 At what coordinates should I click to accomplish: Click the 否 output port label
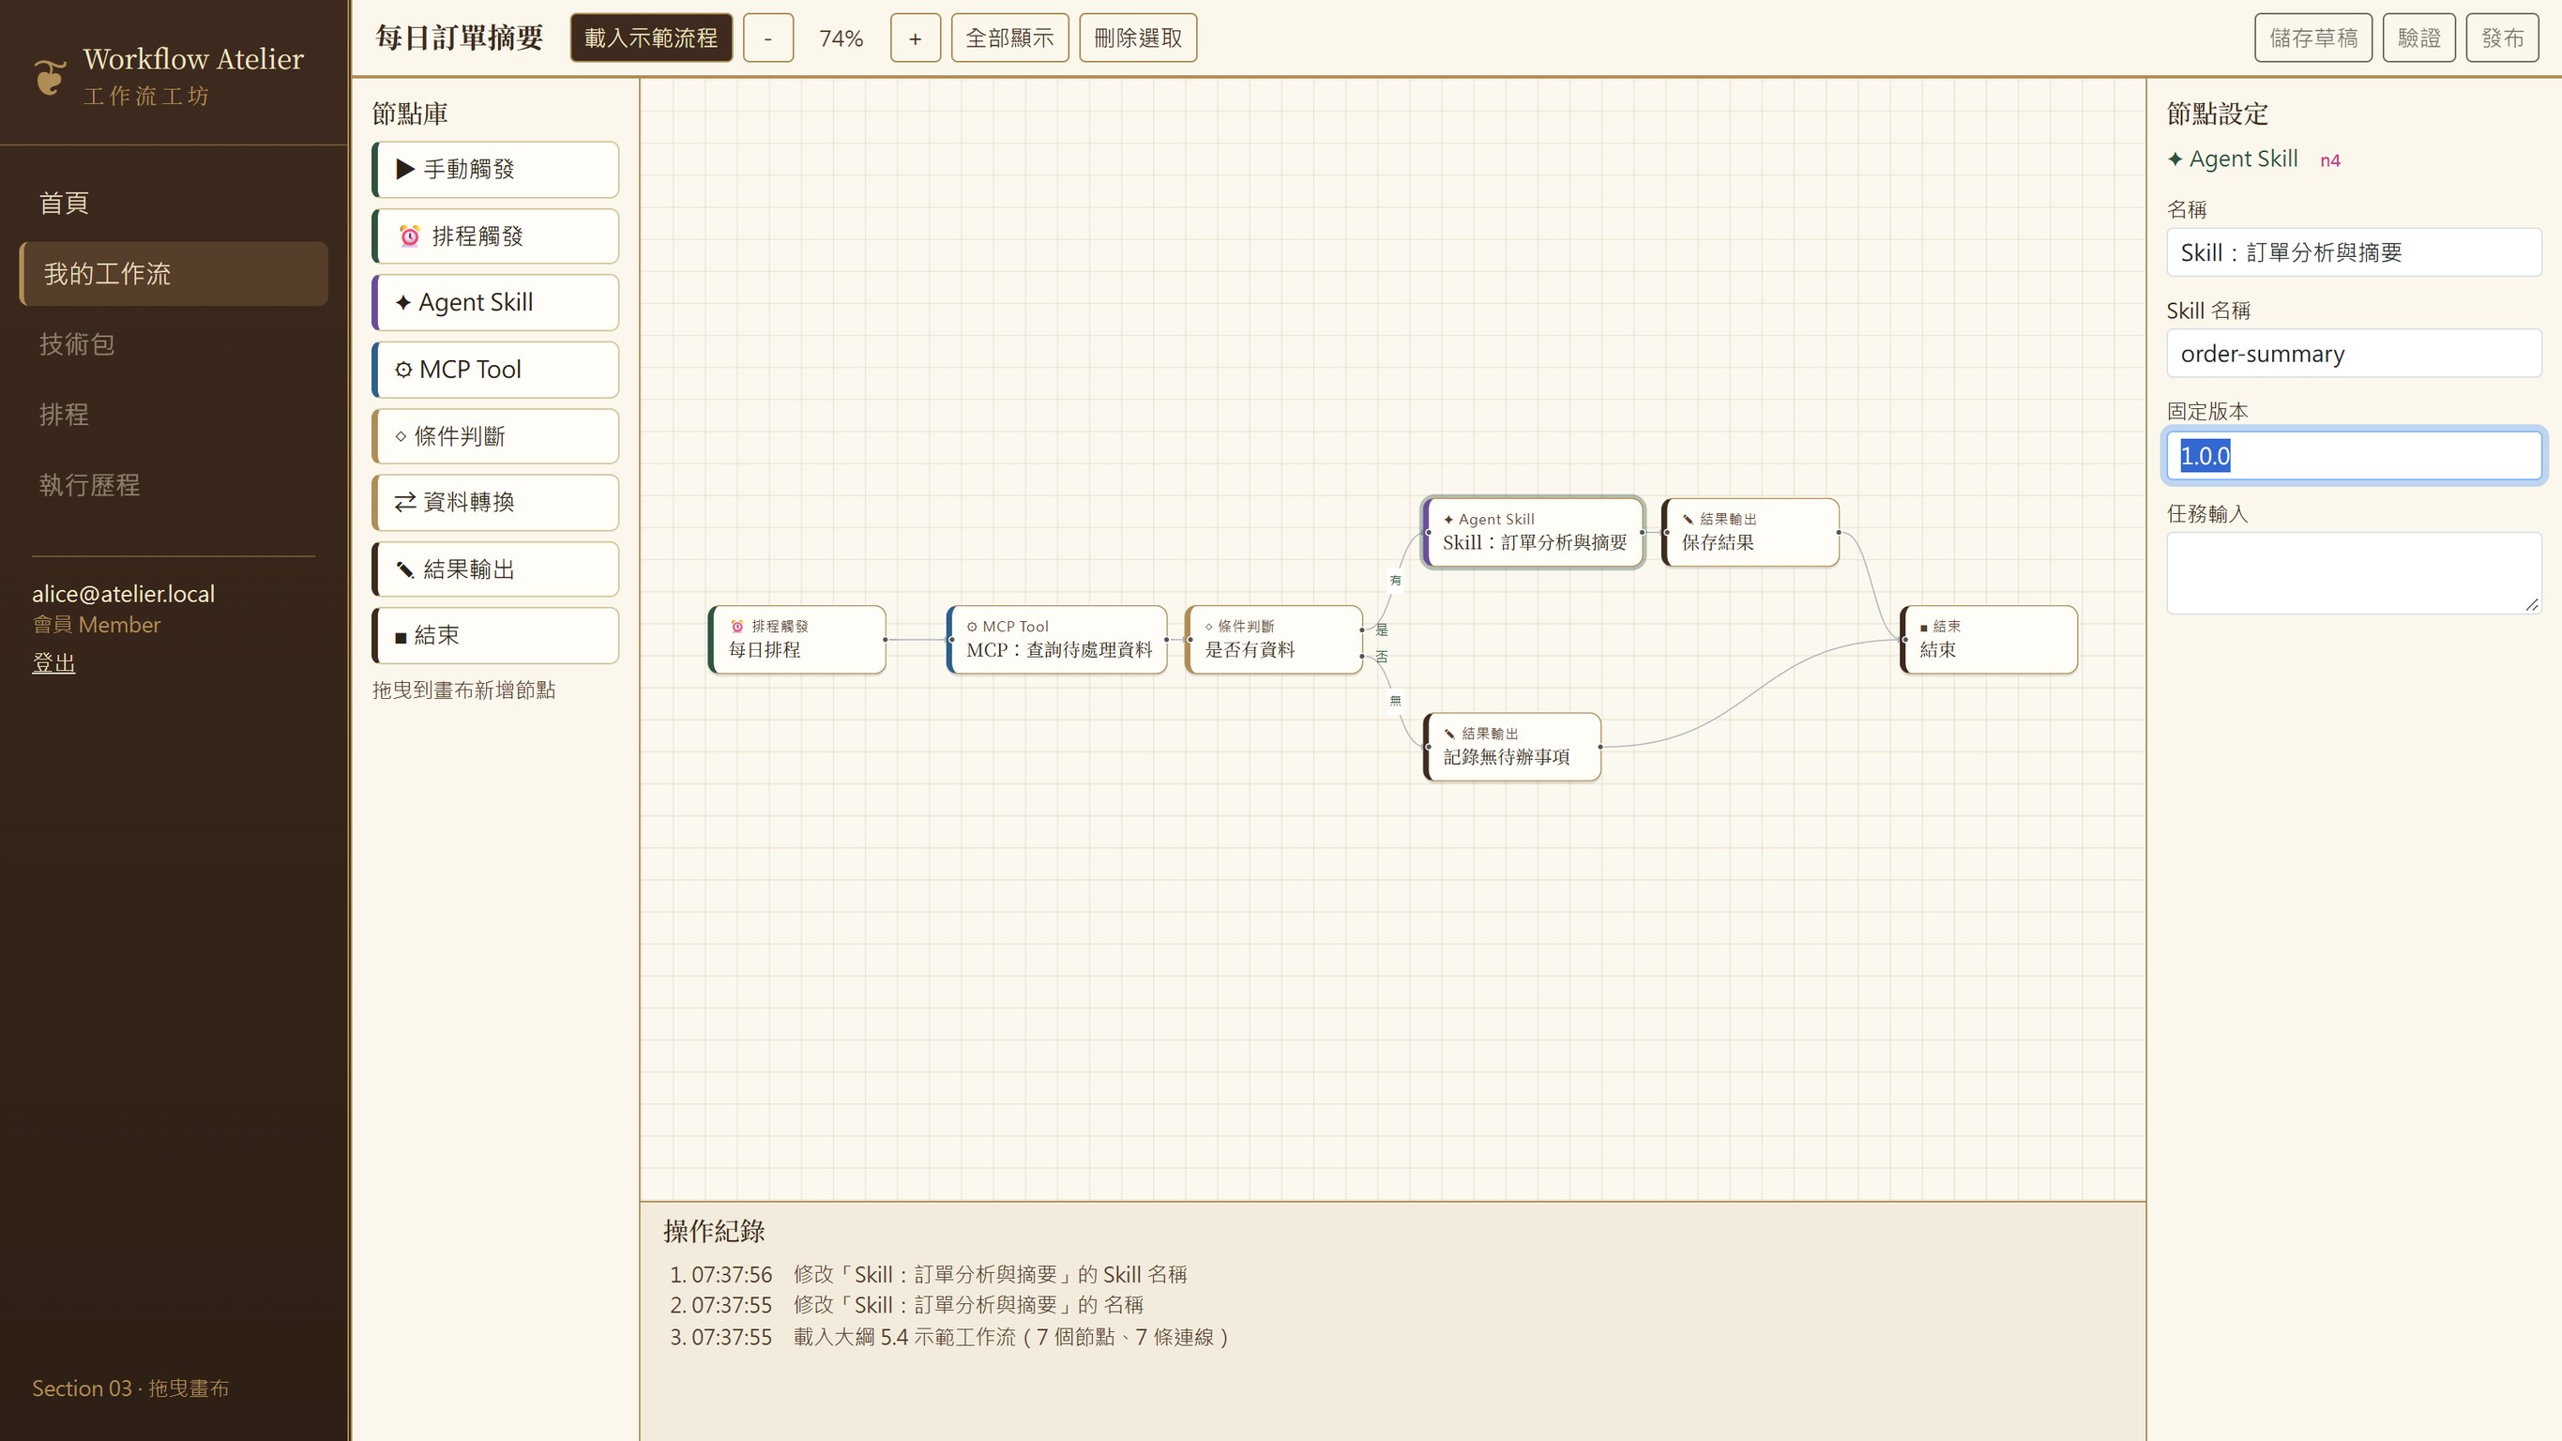point(1382,658)
